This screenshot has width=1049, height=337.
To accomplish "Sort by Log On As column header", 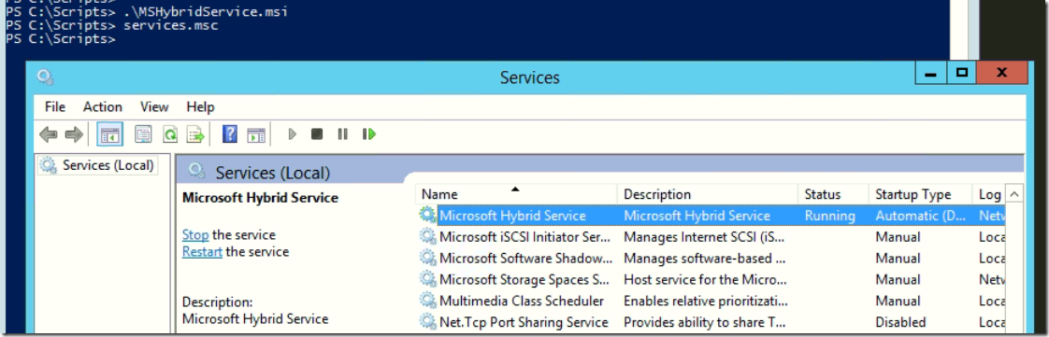I will tap(989, 194).
